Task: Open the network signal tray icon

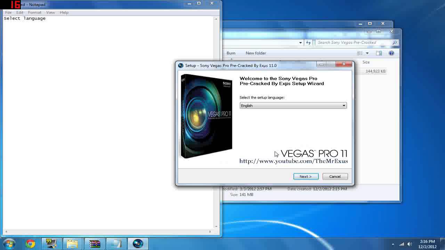Action: coord(402,244)
